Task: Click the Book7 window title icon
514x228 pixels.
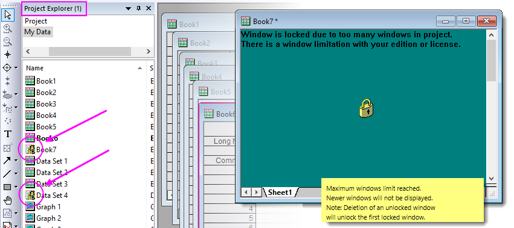Action: pos(246,21)
